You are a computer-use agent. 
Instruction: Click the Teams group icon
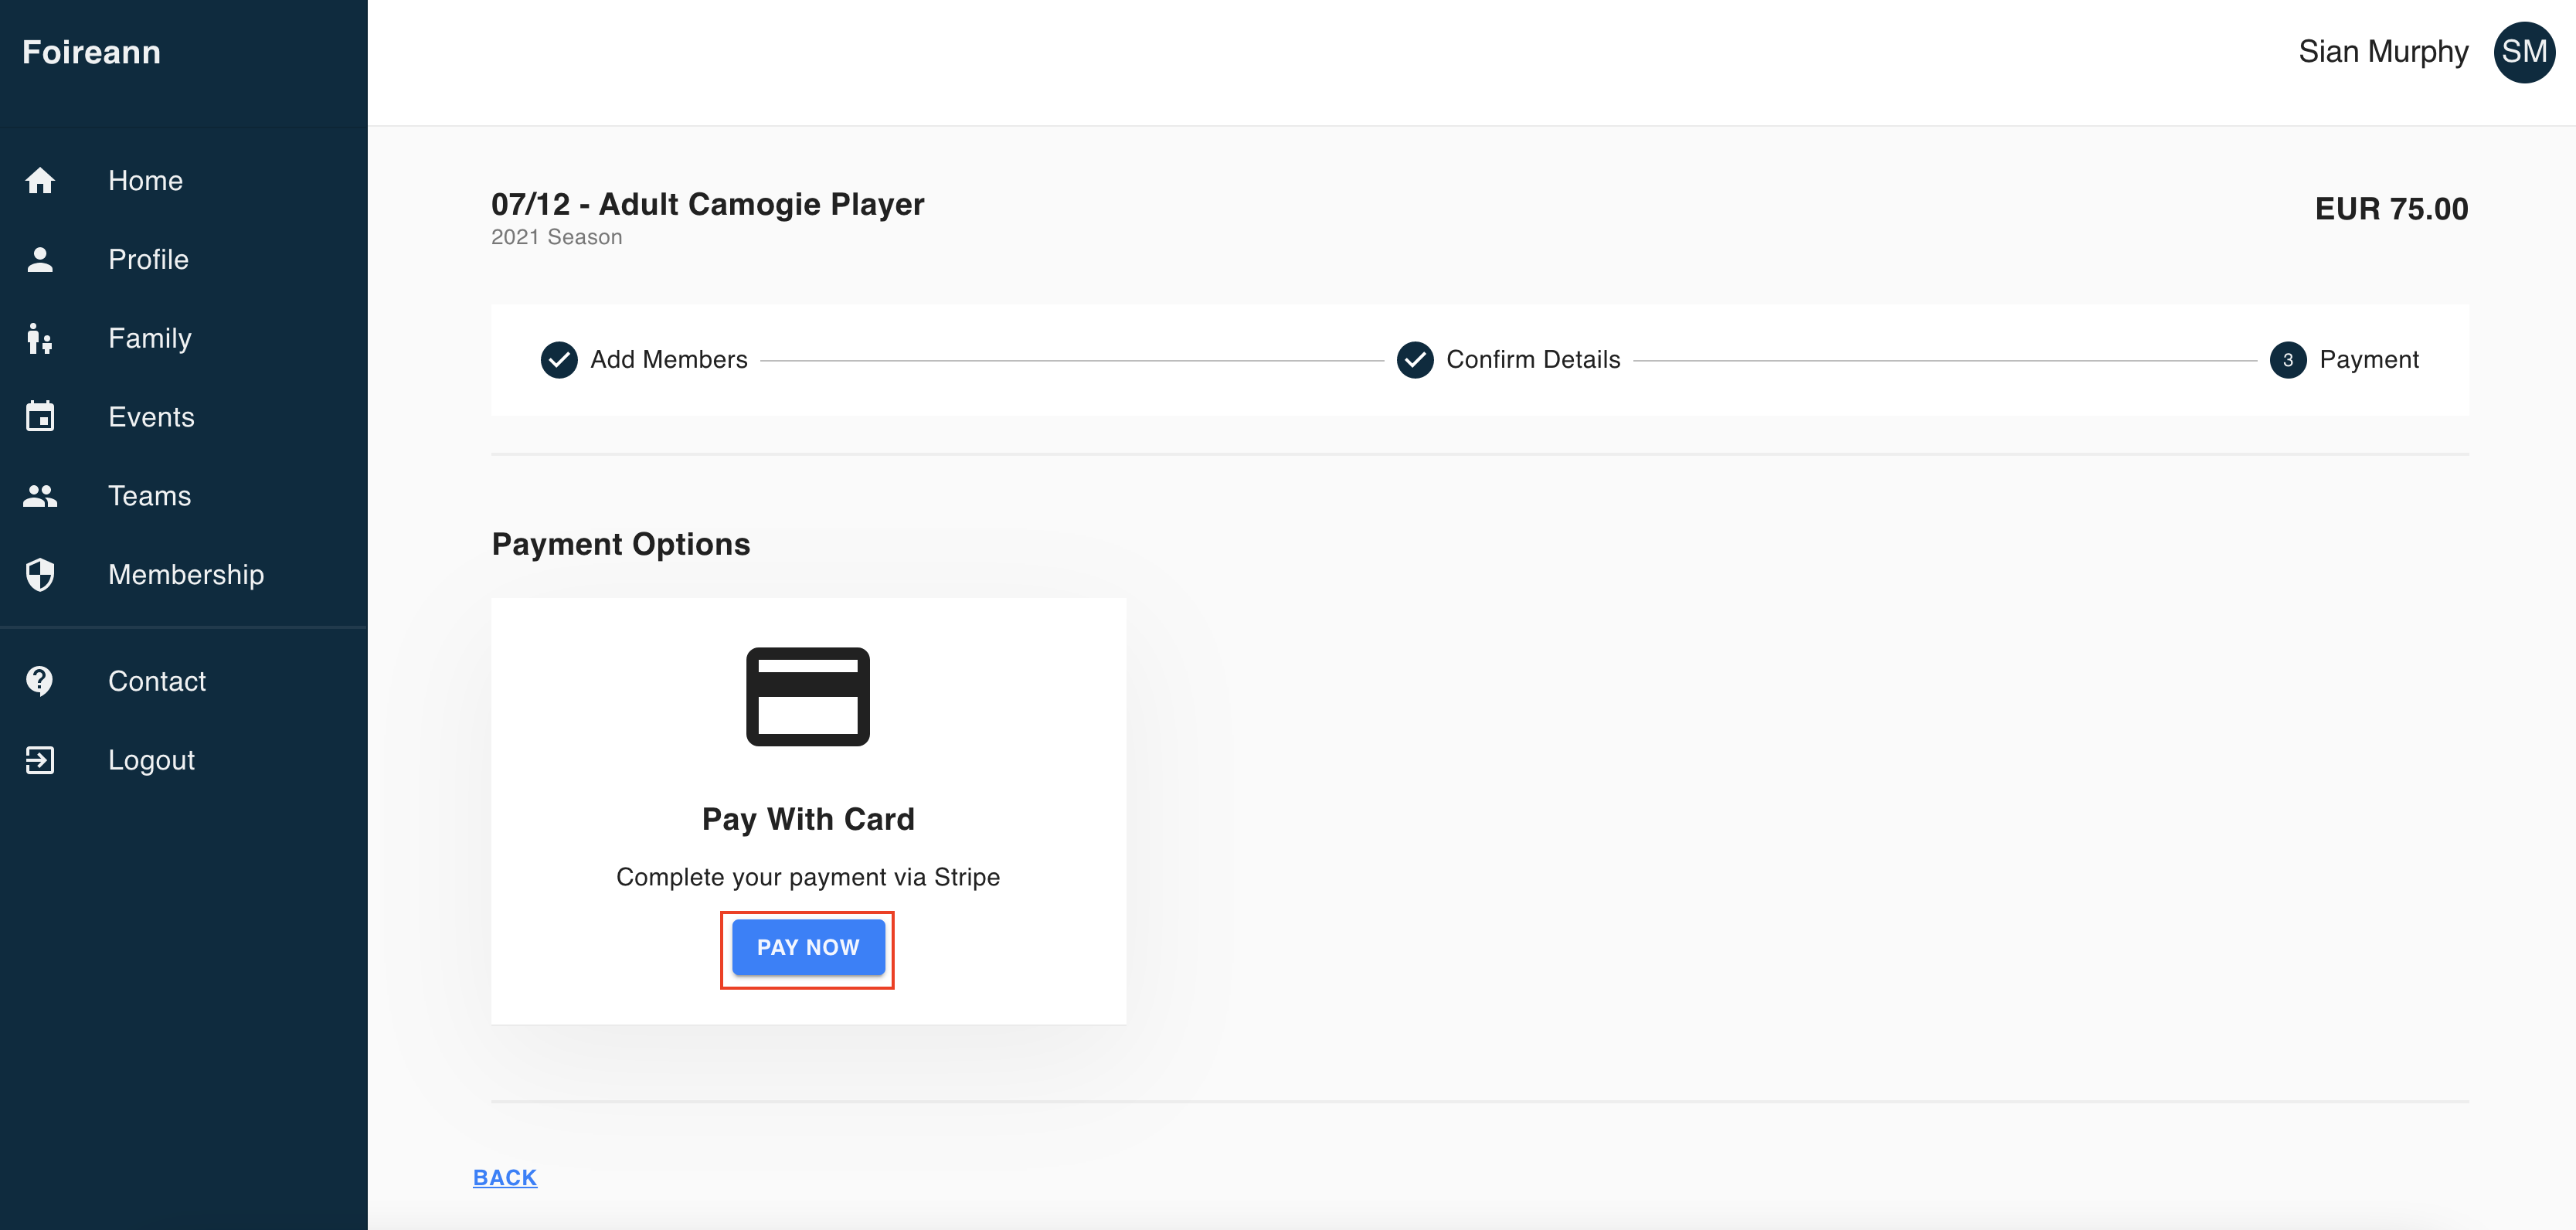[x=40, y=495]
